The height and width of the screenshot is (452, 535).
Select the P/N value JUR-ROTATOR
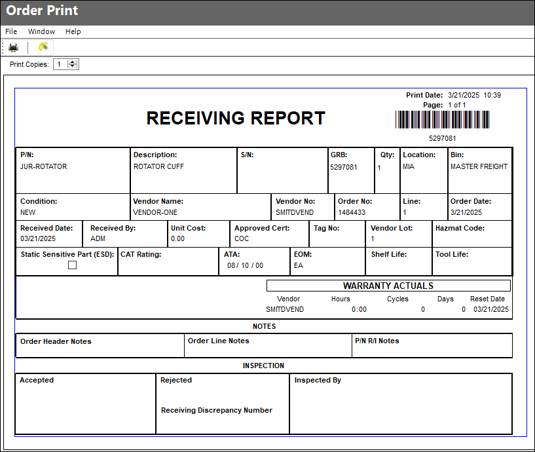click(x=44, y=166)
